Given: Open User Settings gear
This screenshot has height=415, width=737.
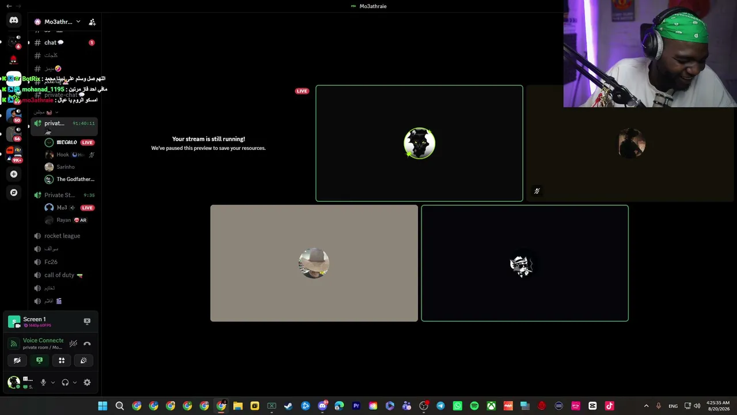Looking at the screenshot, I should tap(87, 382).
